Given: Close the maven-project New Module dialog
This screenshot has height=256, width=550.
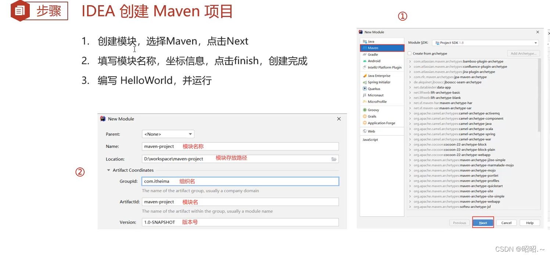Looking at the screenshot, I should pos(339,119).
